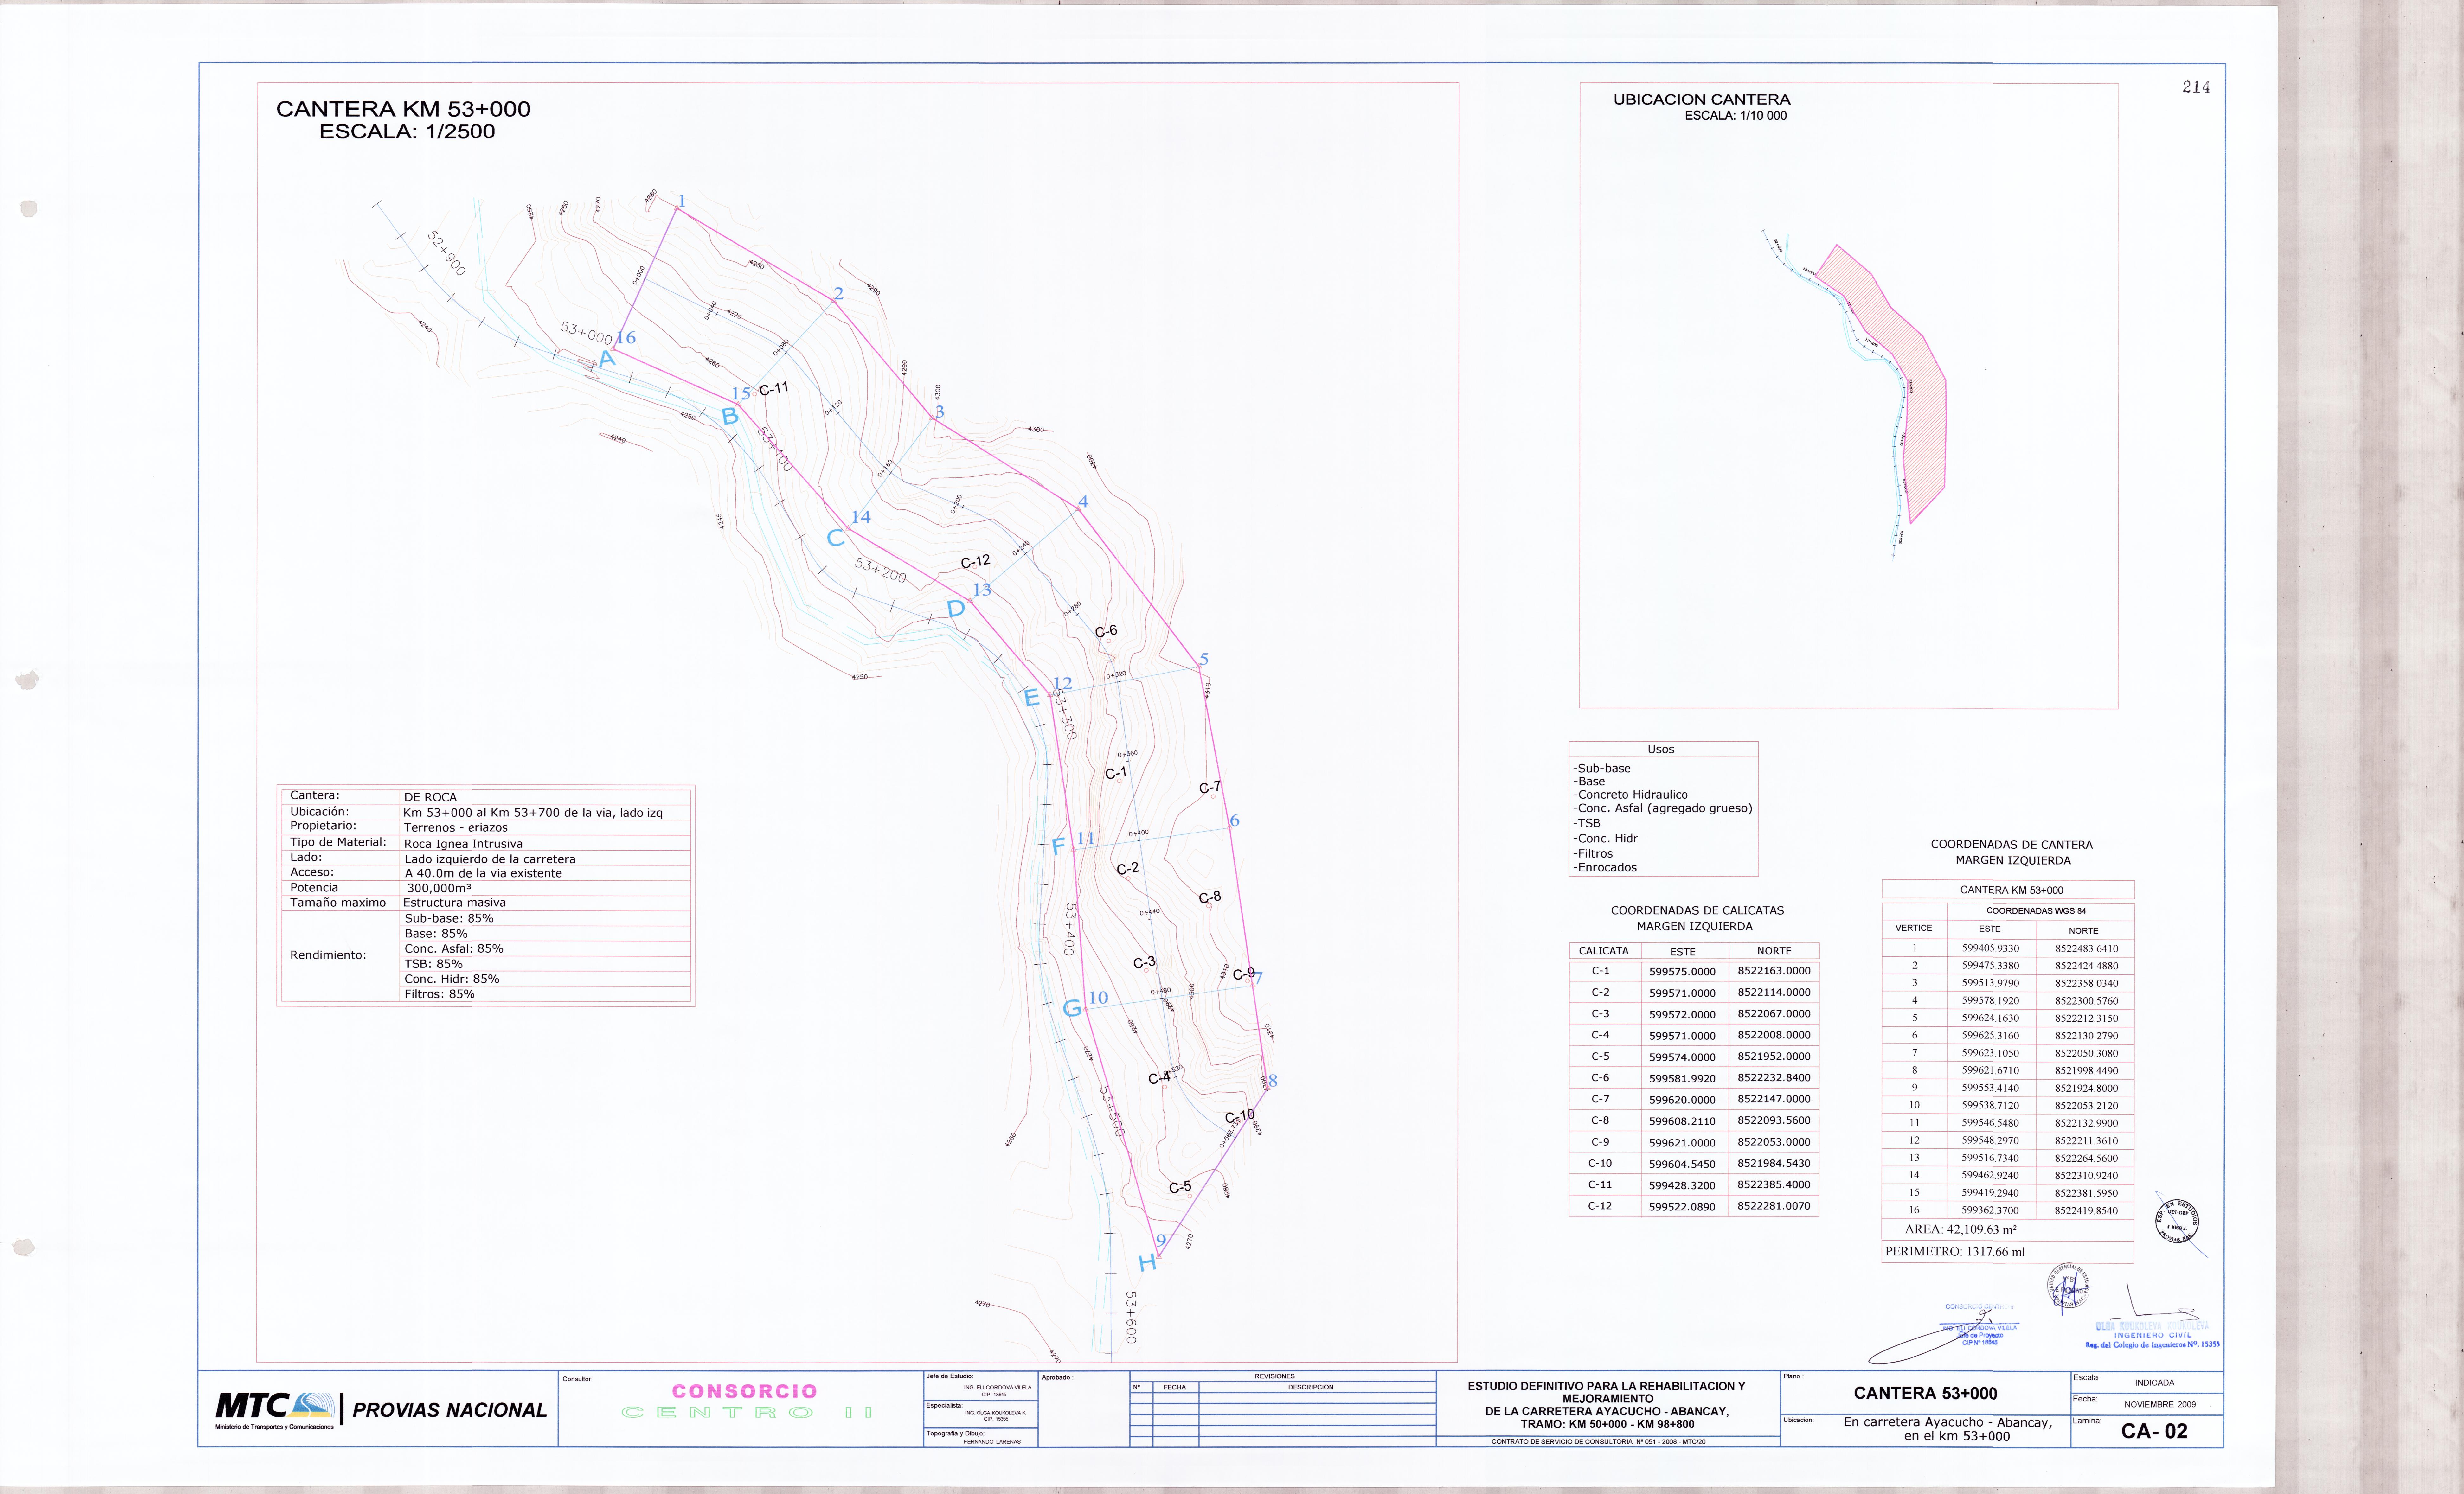The image size is (2464, 1494).
Task: Click the scale value "INDICADA"
Action: (2154, 1383)
